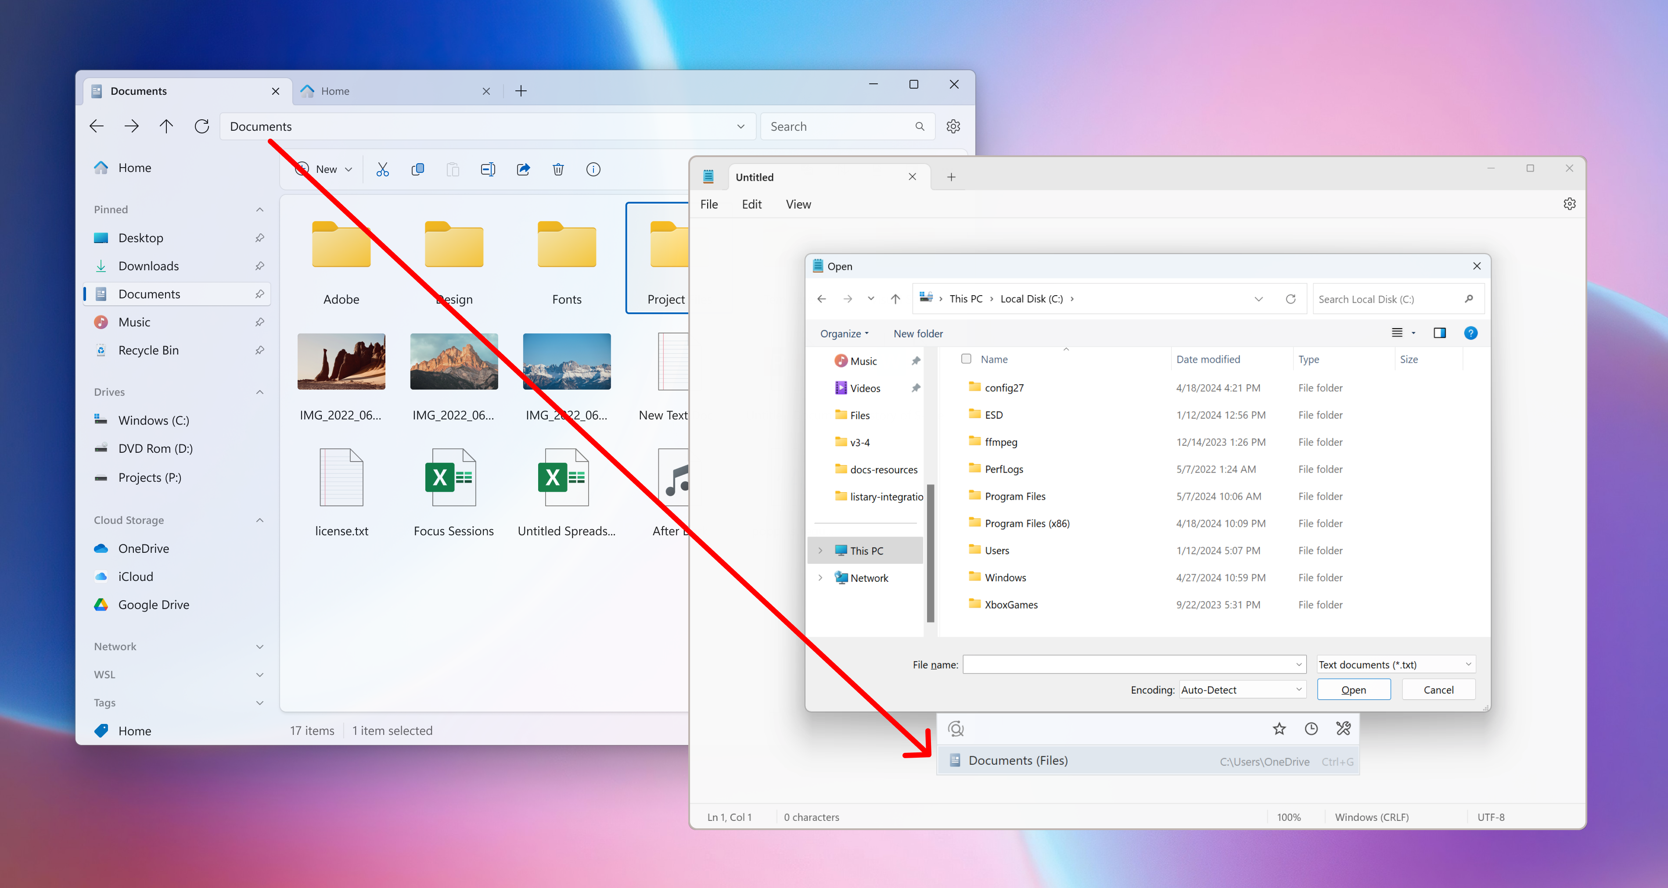Click the Paste icon in File Explorer toolbar
The height and width of the screenshot is (888, 1668).
pyautogui.click(x=453, y=169)
